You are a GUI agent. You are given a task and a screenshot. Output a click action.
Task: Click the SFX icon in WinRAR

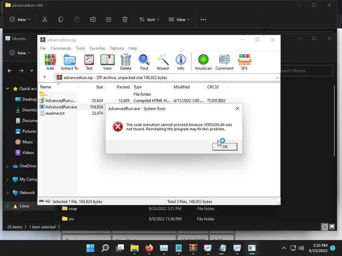point(244,62)
